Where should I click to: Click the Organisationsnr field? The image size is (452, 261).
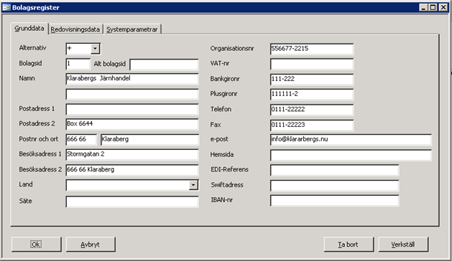pyautogui.click(x=312, y=49)
